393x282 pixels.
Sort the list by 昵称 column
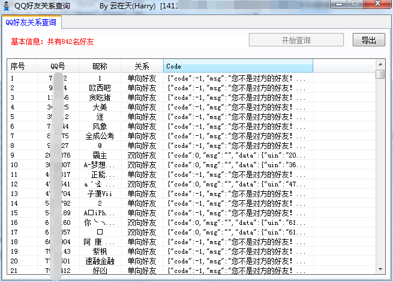tap(100, 66)
